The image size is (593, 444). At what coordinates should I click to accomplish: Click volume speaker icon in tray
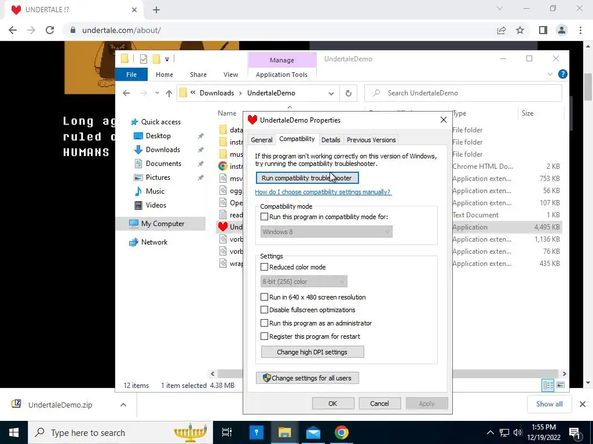518,432
